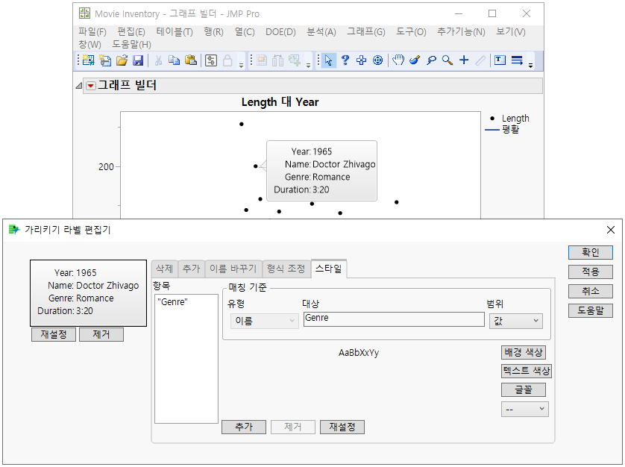
Task: Select the brush tool in toolbar
Action: pyautogui.click(x=415, y=60)
